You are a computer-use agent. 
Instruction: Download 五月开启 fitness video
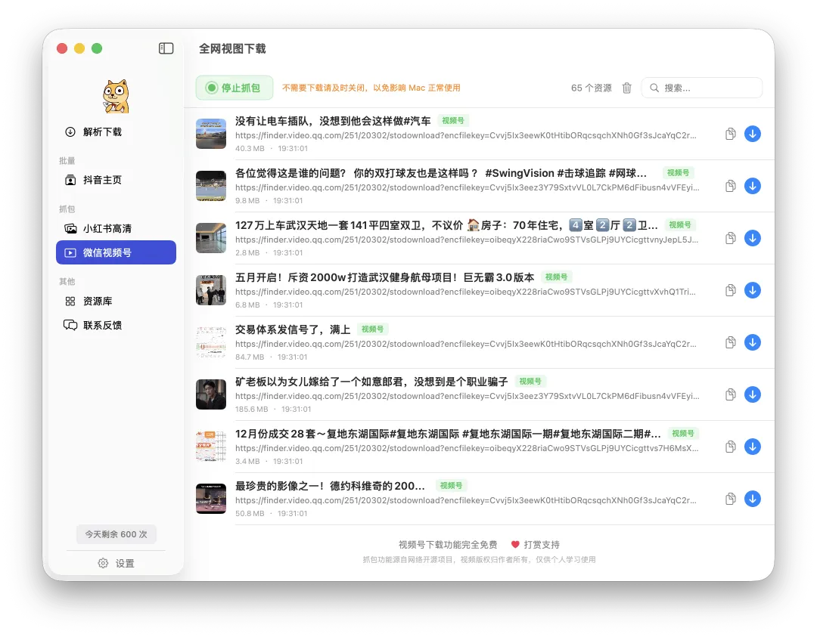[x=753, y=290]
